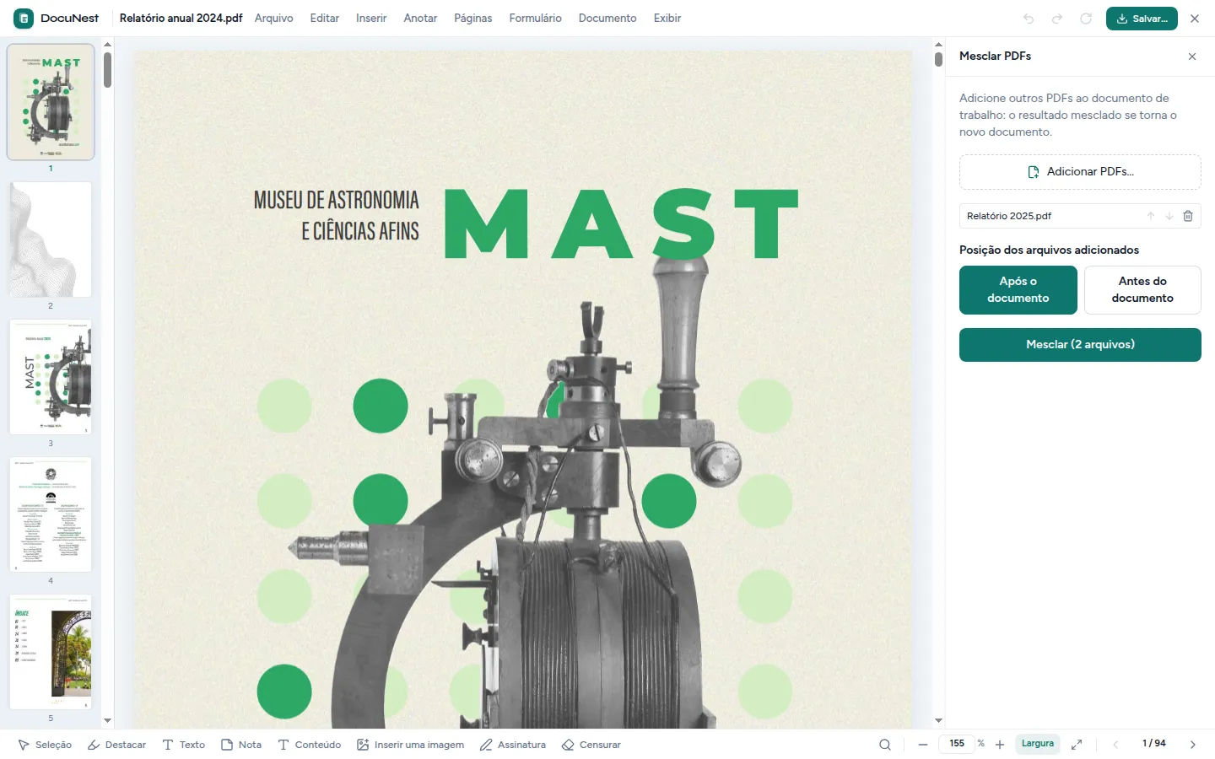Select Após o documento position
This screenshot has width=1215, height=759.
[x=1018, y=290]
